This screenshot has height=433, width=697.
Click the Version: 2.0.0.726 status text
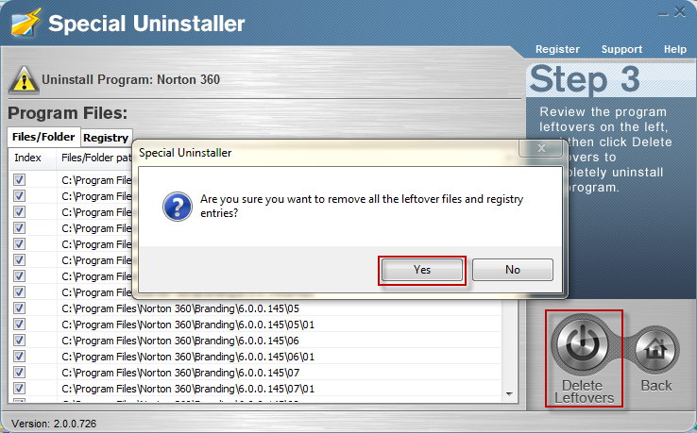(x=54, y=424)
